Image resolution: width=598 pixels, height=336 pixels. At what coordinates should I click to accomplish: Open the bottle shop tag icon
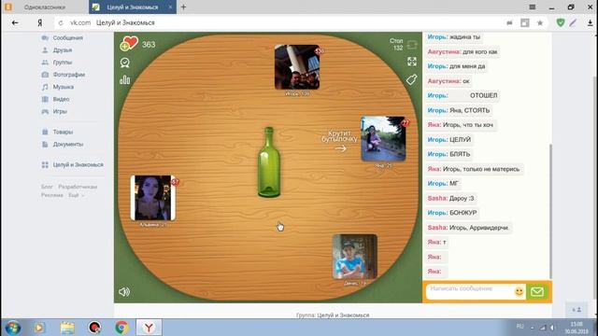(x=411, y=79)
